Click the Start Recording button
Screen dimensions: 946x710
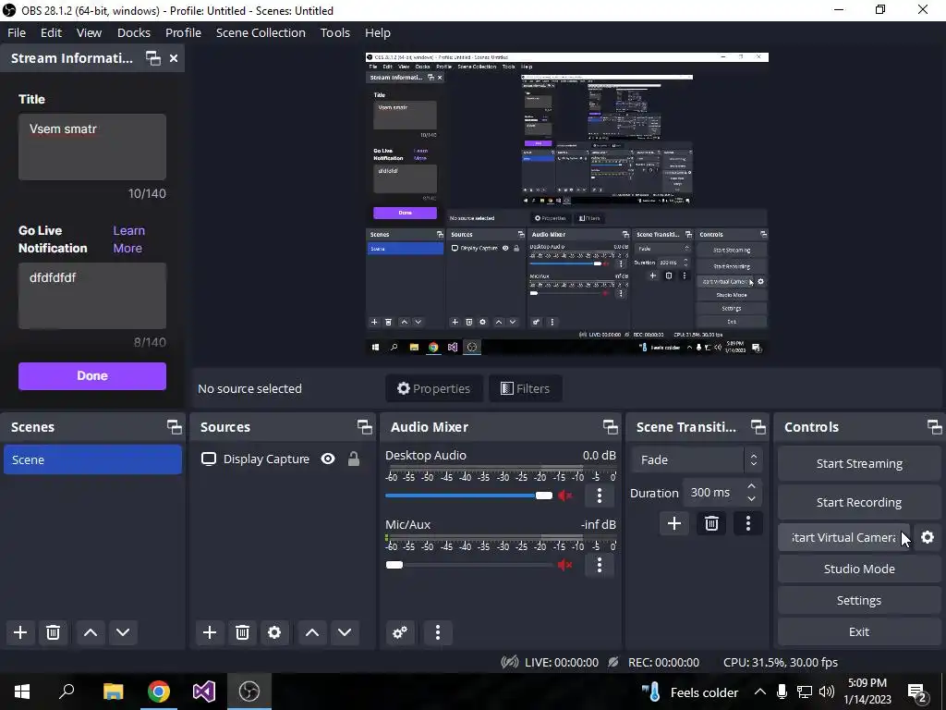click(859, 502)
